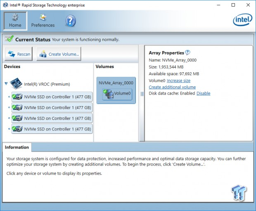Image resolution: width=256 pixels, height=211 pixels.
Task: Open the Preferences toolbar button
Action: (x=43, y=21)
